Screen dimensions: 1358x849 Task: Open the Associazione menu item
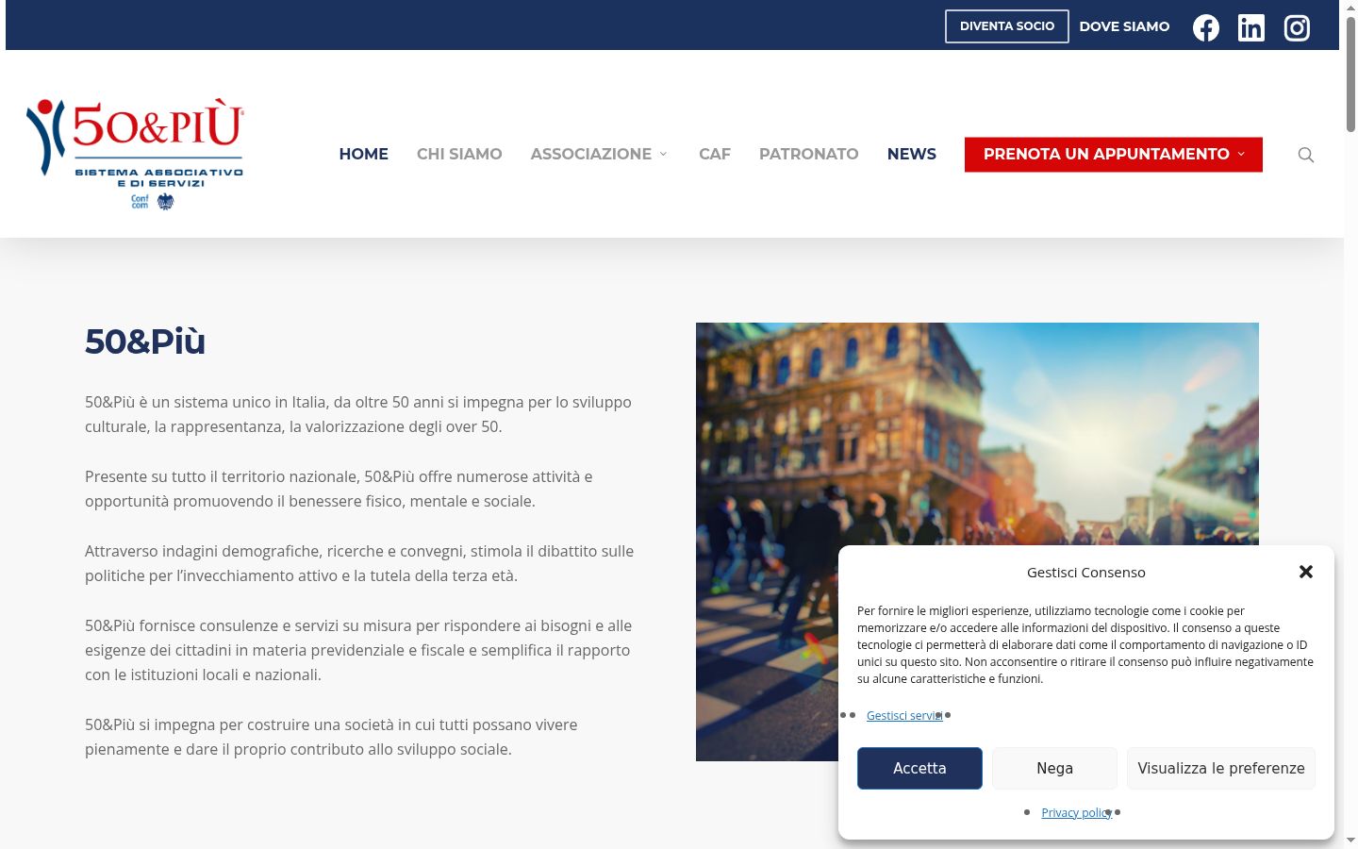591,154
